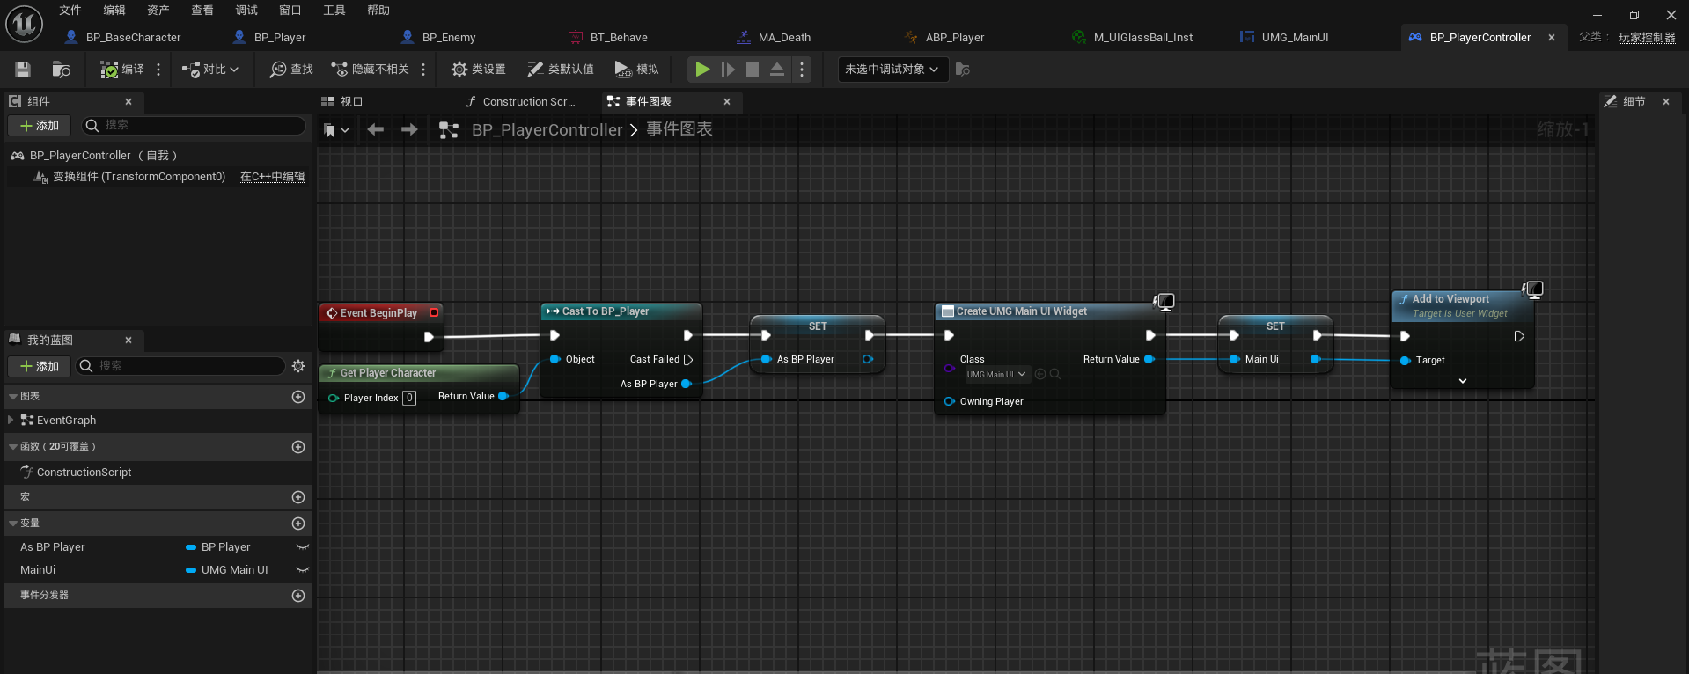Open the 调试 debug menu
This screenshot has height=674, width=1689.
[x=246, y=11]
